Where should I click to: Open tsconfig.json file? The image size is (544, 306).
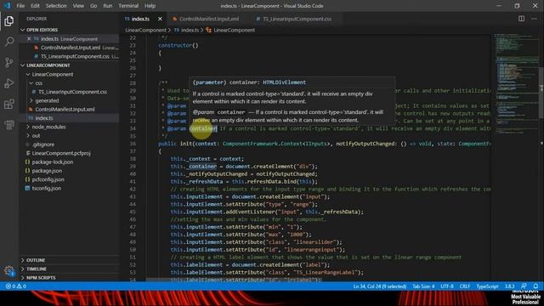(47, 189)
